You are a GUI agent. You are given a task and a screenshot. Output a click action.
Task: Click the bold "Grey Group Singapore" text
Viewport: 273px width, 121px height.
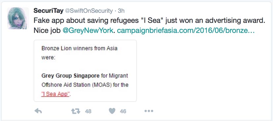coord(71,76)
